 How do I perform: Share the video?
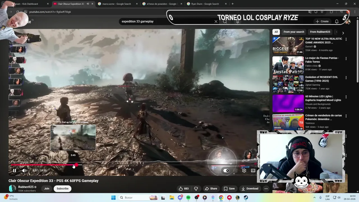[211, 189]
